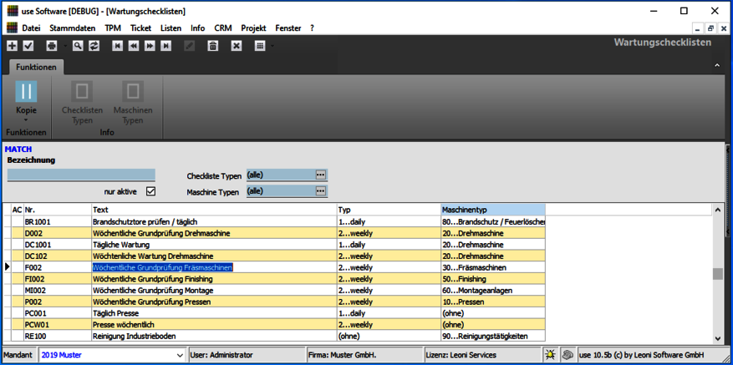Click the trash delete icon
The height and width of the screenshot is (365, 733).
pyautogui.click(x=213, y=46)
